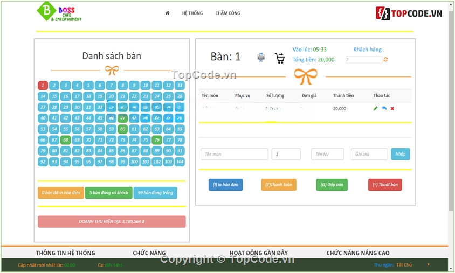Viewport: 455px width, 273px height.
Task: Click the (T)Thanh toán button
Action: (279, 185)
